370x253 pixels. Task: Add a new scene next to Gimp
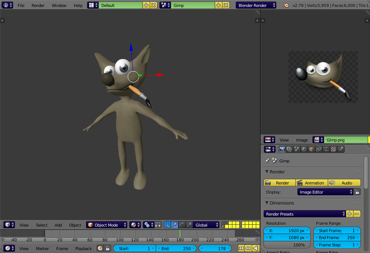(x=218, y=5)
